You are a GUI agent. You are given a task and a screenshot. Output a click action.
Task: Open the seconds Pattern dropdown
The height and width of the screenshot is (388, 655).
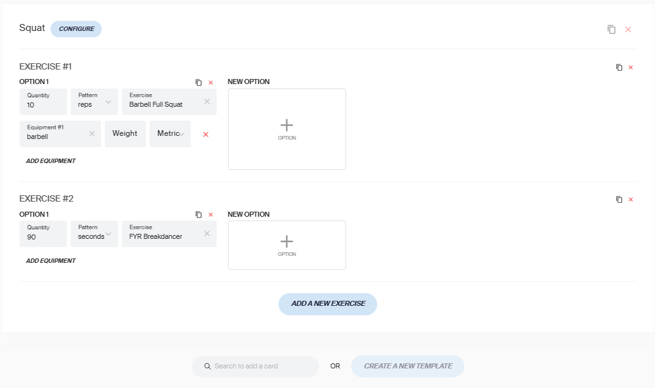[94, 234]
